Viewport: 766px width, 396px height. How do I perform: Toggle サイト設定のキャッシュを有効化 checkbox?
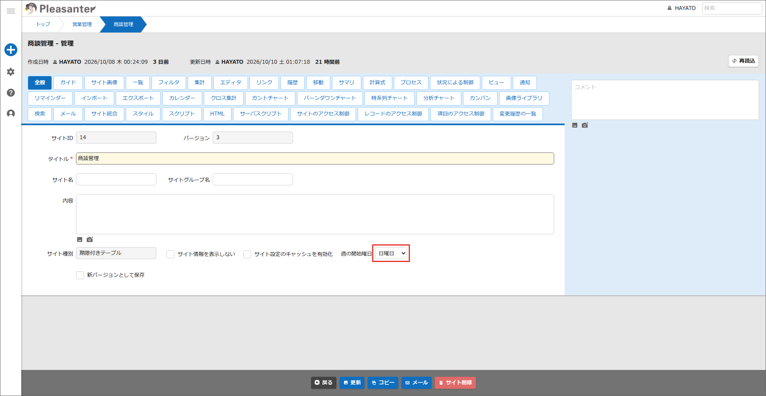click(247, 254)
